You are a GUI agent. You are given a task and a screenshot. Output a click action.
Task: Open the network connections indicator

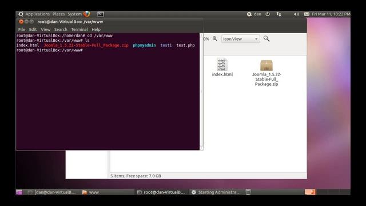[279, 14]
